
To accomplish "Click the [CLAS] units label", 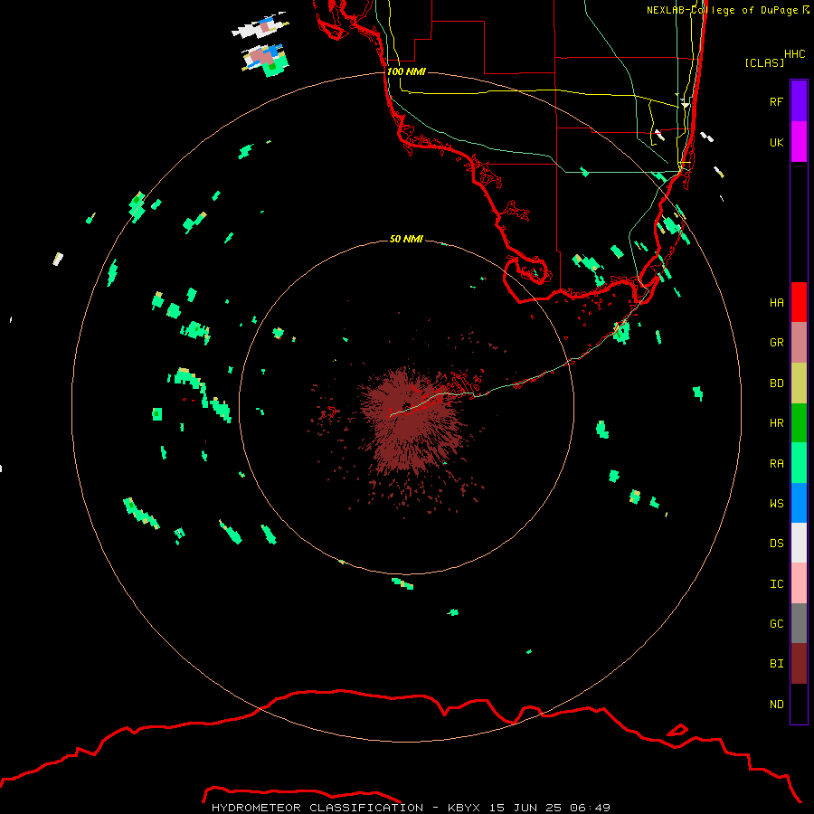I will pos(764,63).
